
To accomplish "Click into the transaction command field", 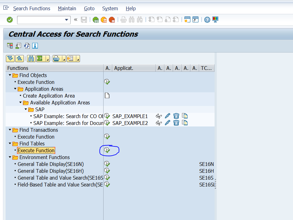I will point(40,20).
